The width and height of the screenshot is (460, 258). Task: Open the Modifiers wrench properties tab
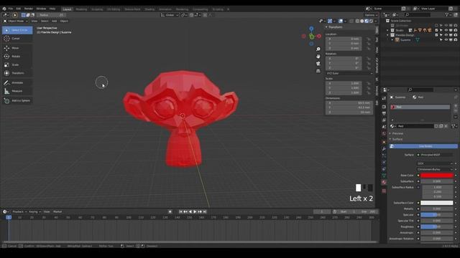(384, 149)
